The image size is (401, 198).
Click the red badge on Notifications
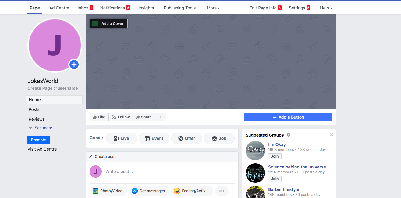[x=128, y=8]
